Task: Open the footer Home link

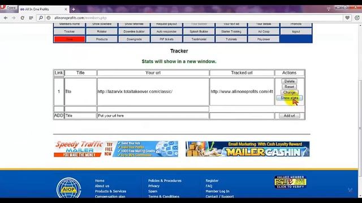Action: click(100, 180)
